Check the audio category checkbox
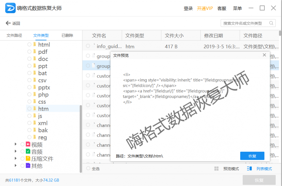The width and height of the screenshot is (282, 186). pos(23,151)
